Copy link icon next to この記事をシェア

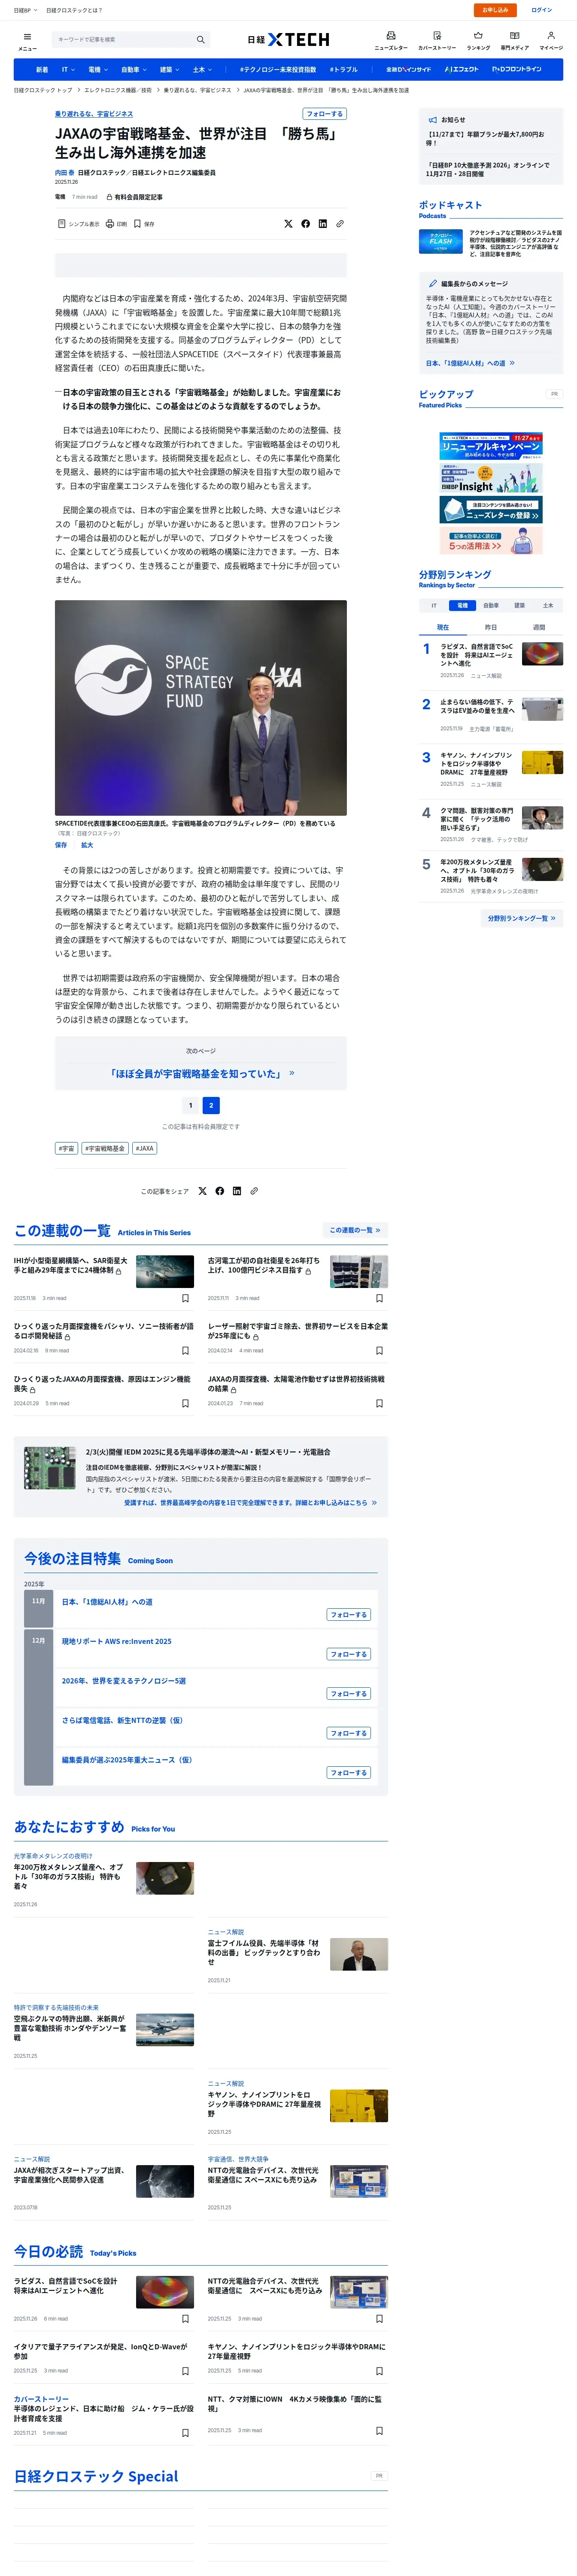click(254, 1191)
